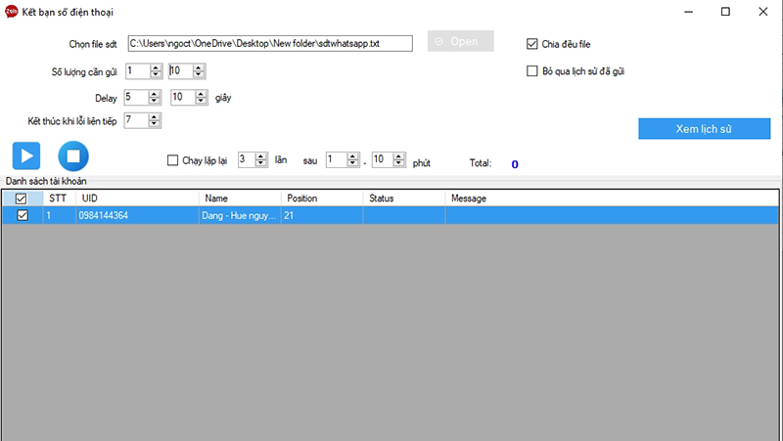Toggle the 'Chia đều file' checkbox
Screen dimensions: 783x441
click(532, 44)
